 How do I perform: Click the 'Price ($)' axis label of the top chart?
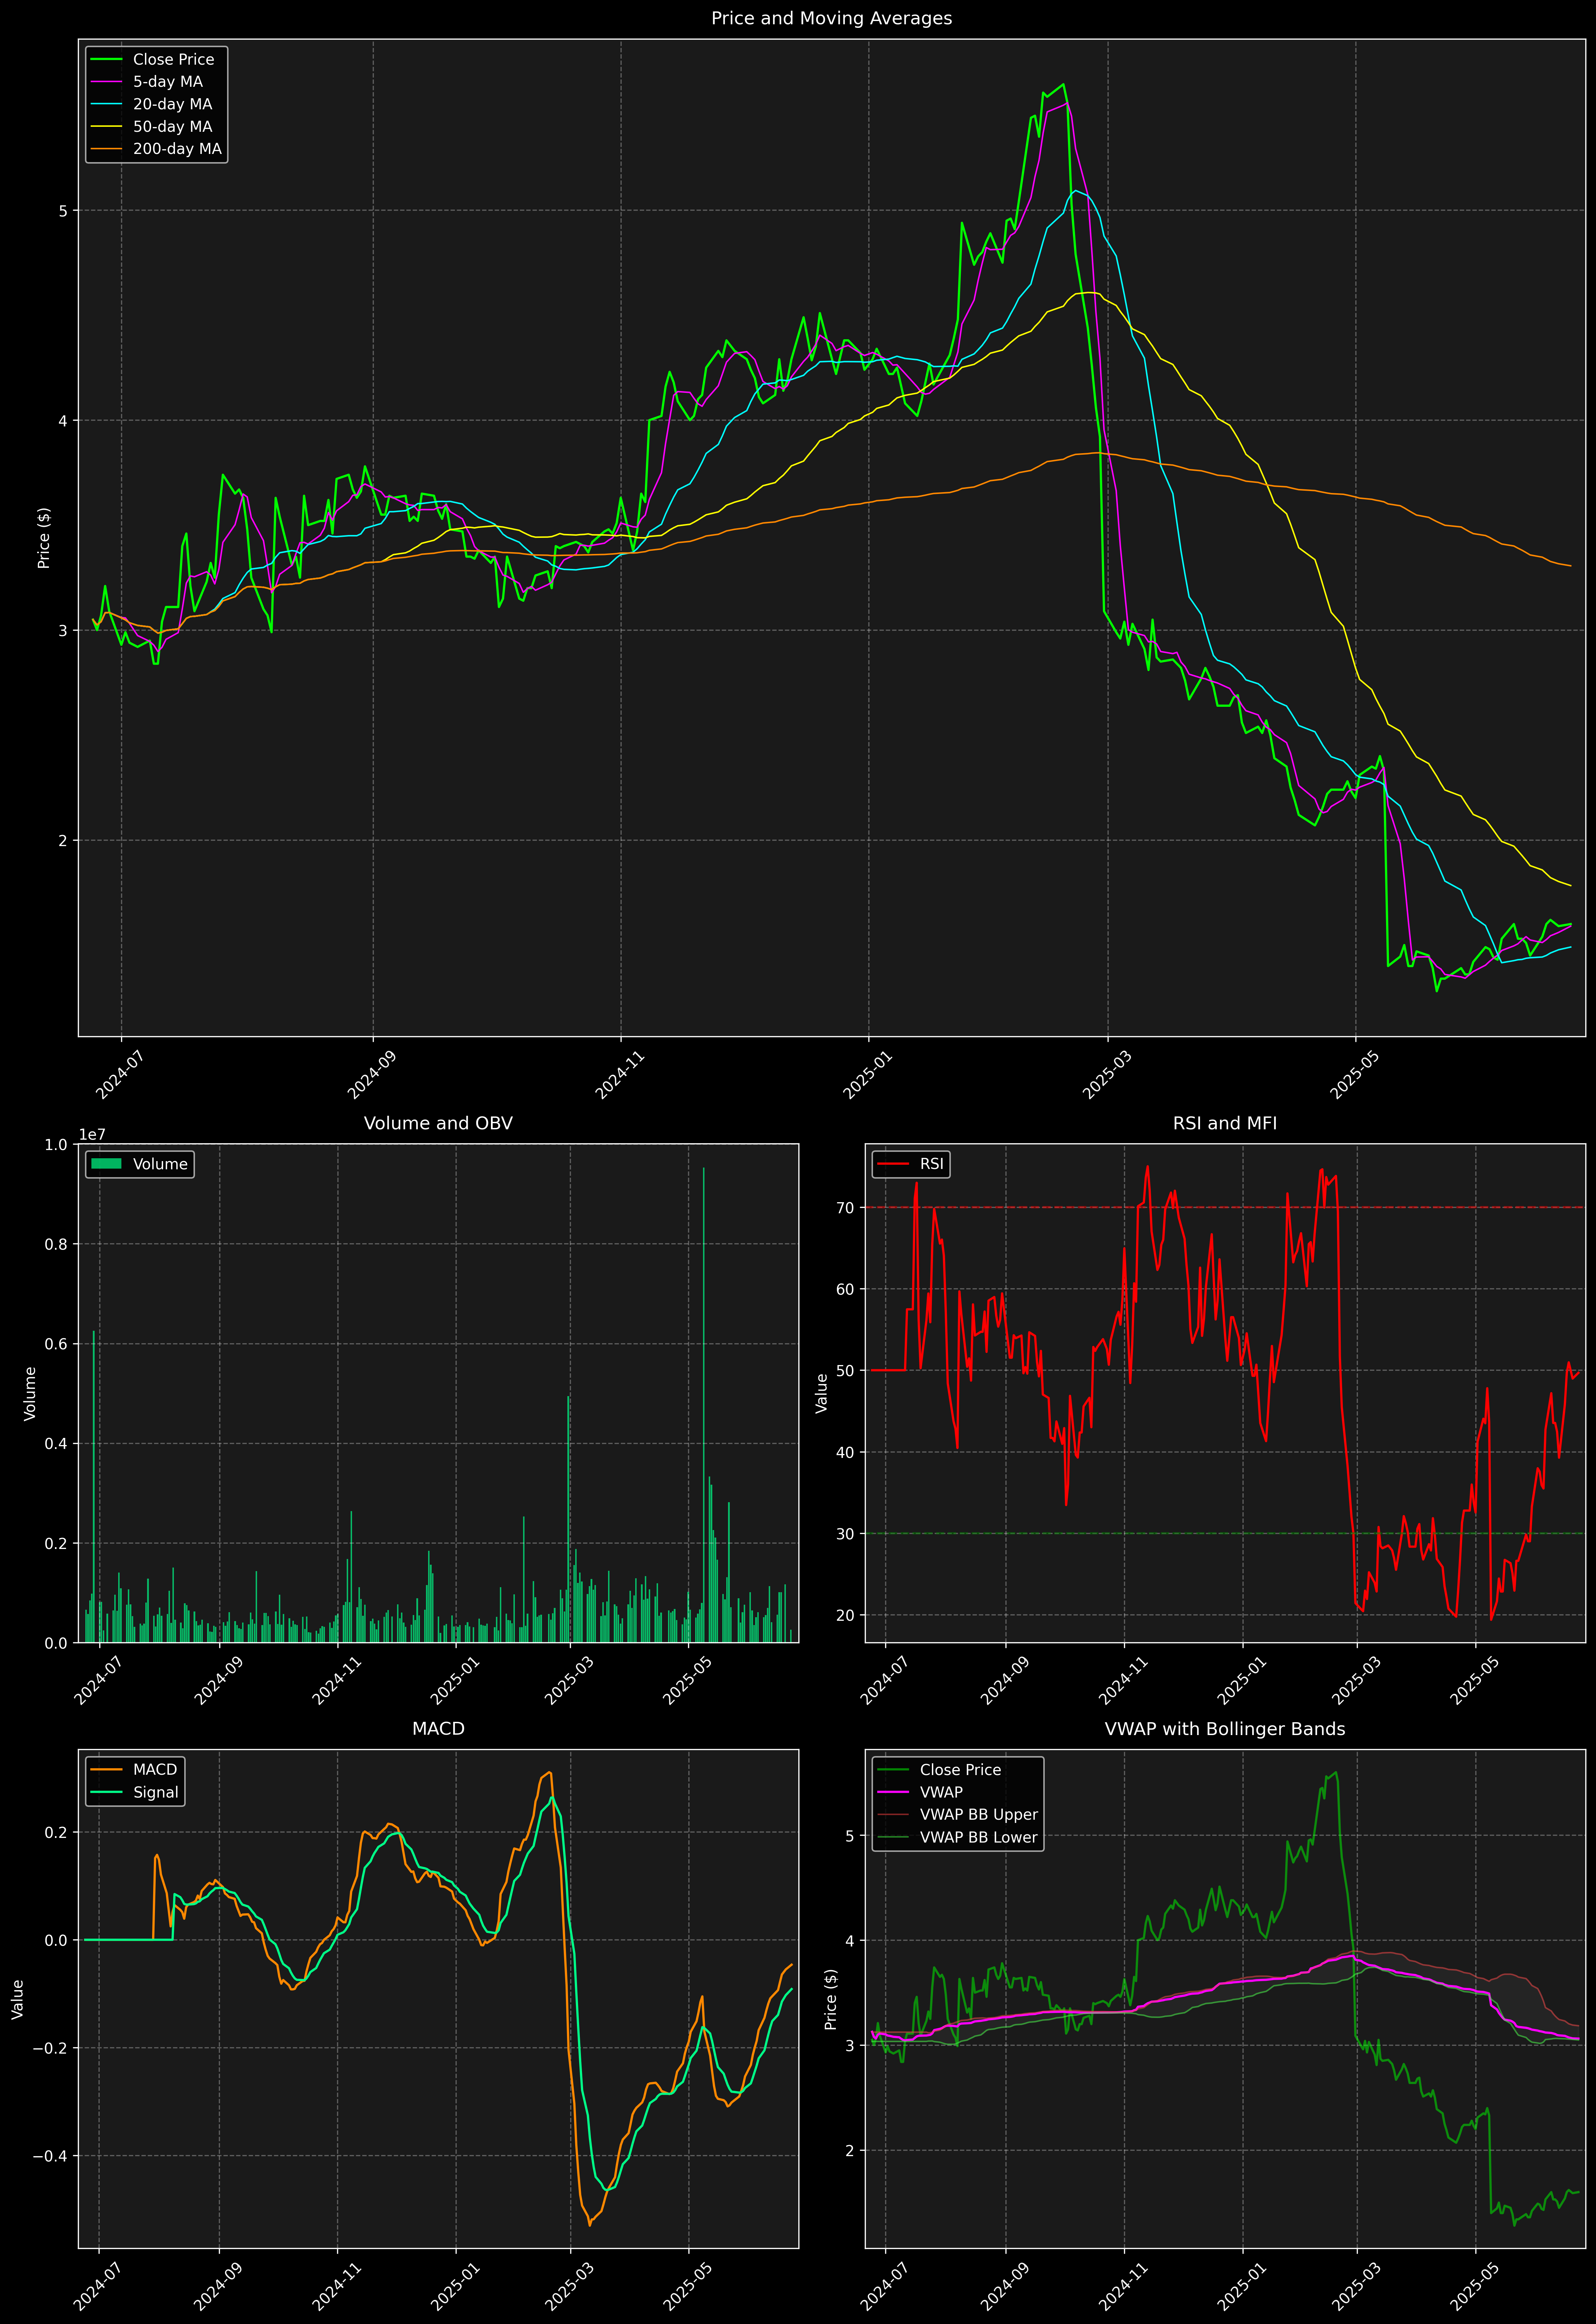(x=44, y=538)
